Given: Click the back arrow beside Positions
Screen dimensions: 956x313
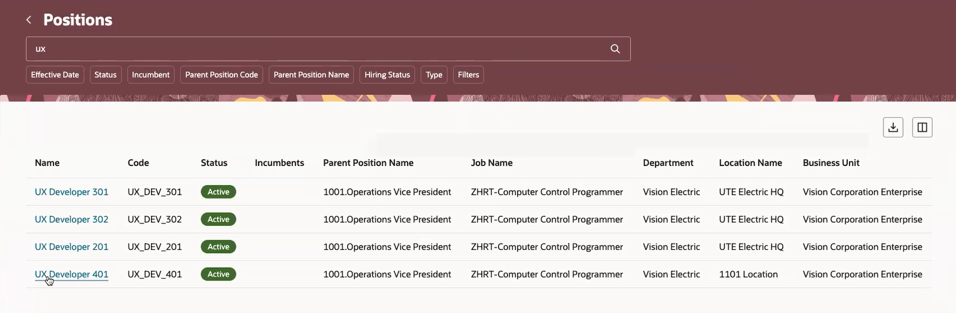Looking at the screenshot, I should click(29, 20).
